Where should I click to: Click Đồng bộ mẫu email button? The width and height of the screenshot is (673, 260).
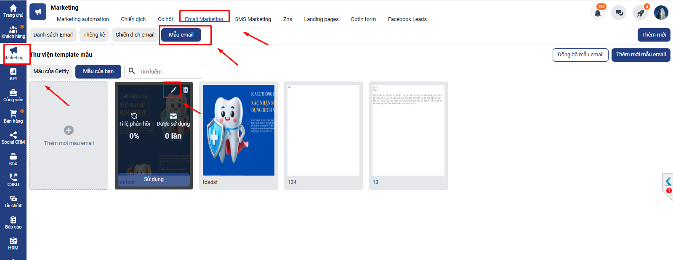click(x=580, y=55)
